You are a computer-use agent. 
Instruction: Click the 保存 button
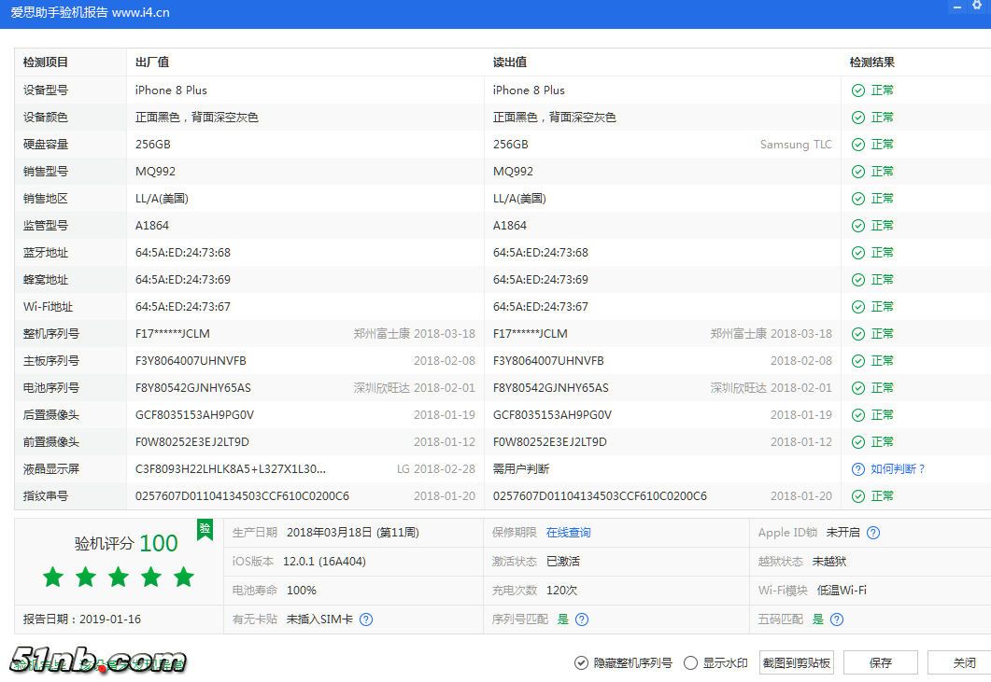click(880, 662)
